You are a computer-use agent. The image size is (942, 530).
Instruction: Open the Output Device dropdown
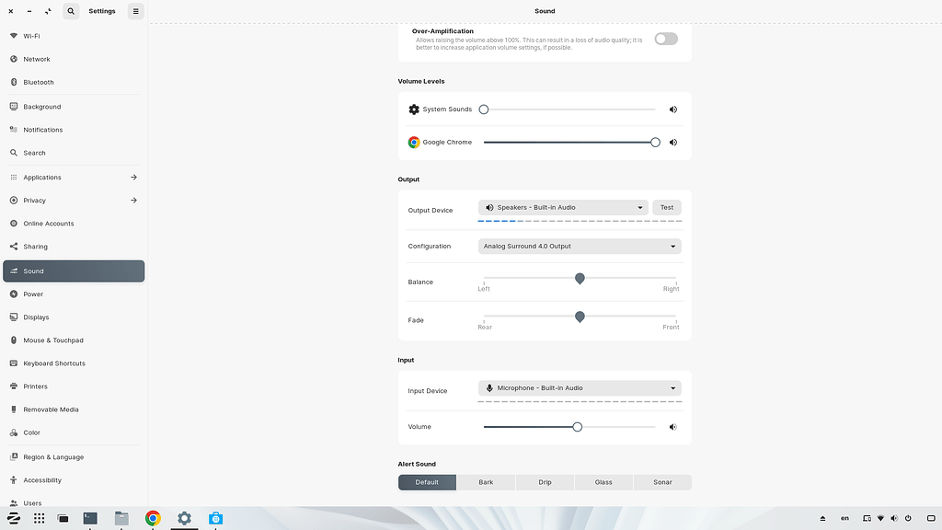click(562, 207)
